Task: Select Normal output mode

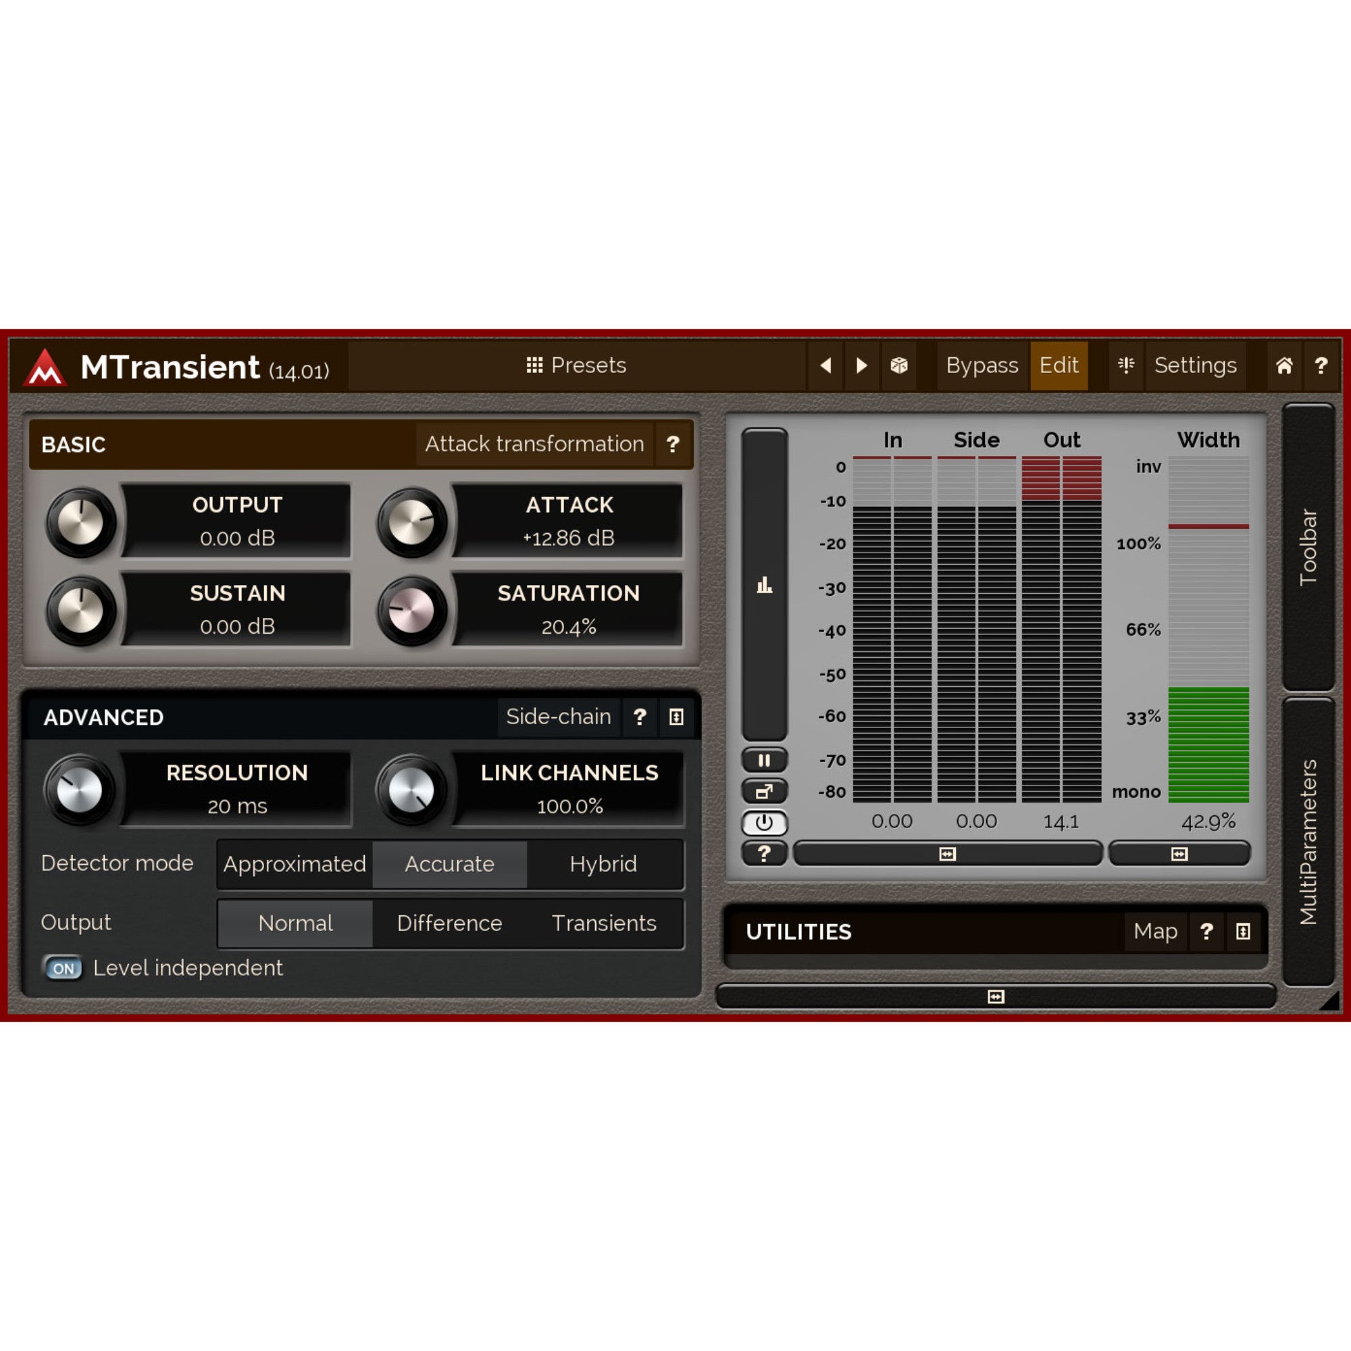Action: point(295,923)
